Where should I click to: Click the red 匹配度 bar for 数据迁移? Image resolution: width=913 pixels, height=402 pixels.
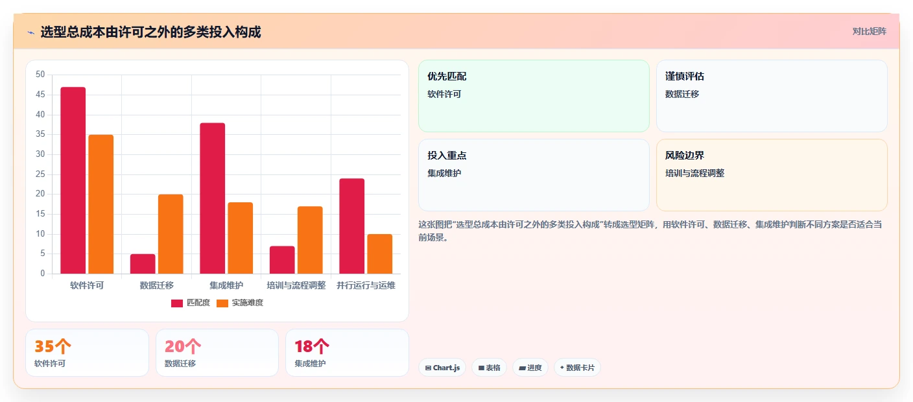[143, 264]
